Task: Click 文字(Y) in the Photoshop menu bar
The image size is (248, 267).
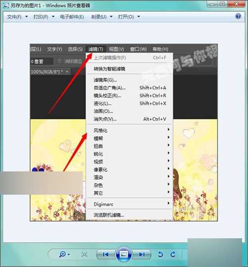Action: click(55, 49)
